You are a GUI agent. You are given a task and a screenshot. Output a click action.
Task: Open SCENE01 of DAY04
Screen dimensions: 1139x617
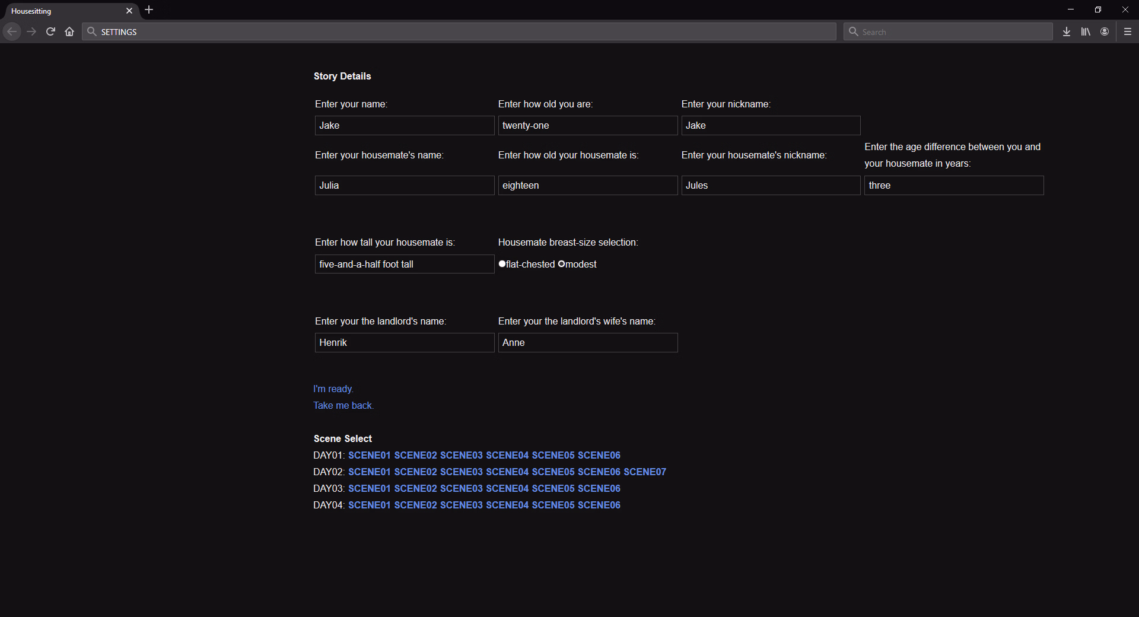point(369,505)
